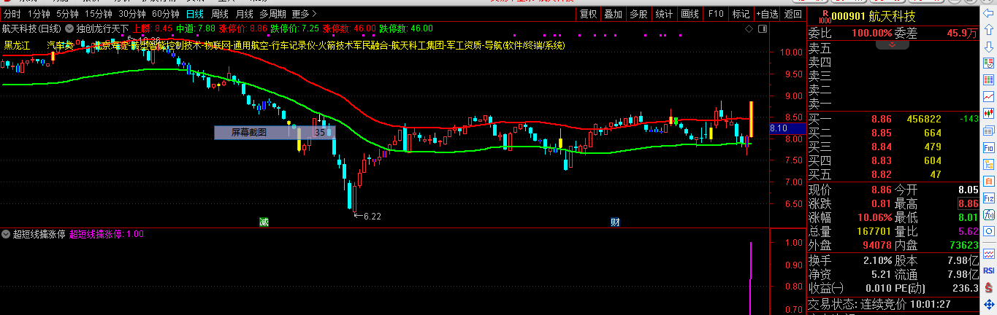Select the 日线 daily tab
Image resolution: width=997 pixels, height=315 pixels.
click(x=194, y=14)
